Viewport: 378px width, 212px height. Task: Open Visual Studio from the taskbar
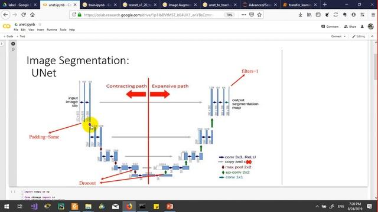[x=34, y=207]
